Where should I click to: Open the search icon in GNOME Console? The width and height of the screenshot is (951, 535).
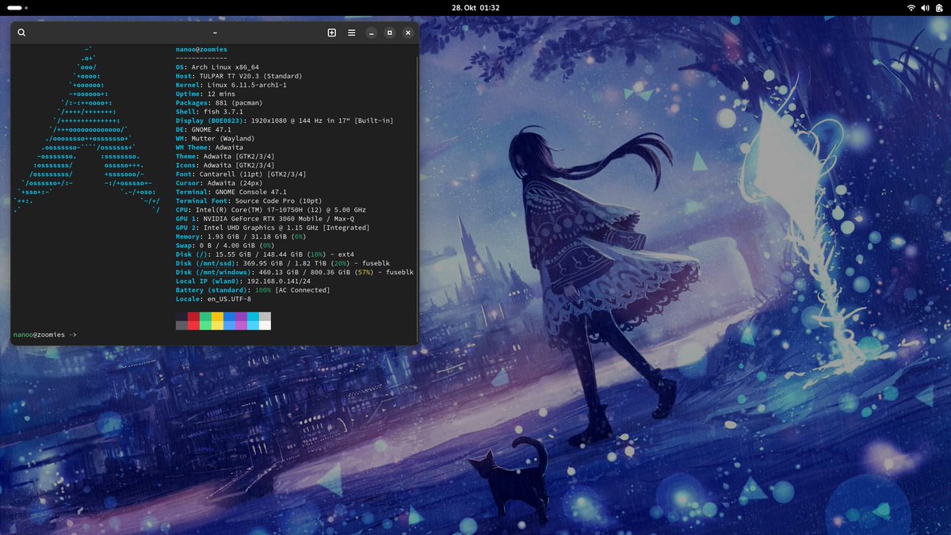tap(21, 32)
